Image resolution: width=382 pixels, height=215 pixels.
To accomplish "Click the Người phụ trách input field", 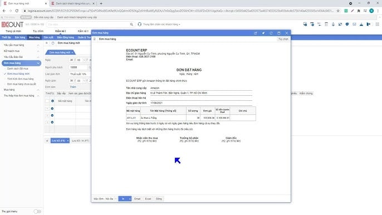I will click(x=78, y=67).
